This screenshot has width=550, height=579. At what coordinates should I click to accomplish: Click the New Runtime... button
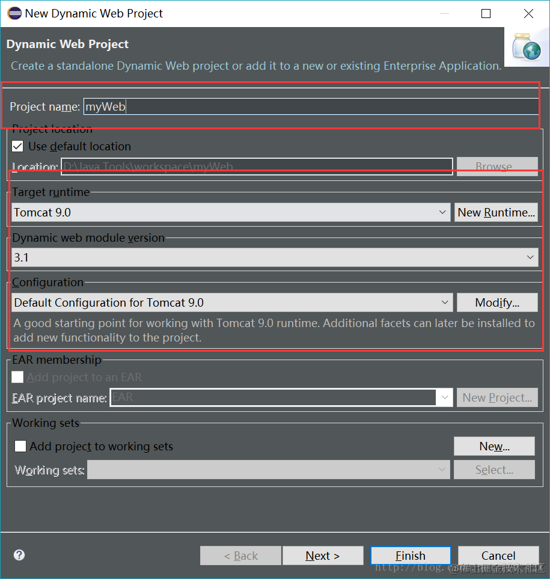496,212
